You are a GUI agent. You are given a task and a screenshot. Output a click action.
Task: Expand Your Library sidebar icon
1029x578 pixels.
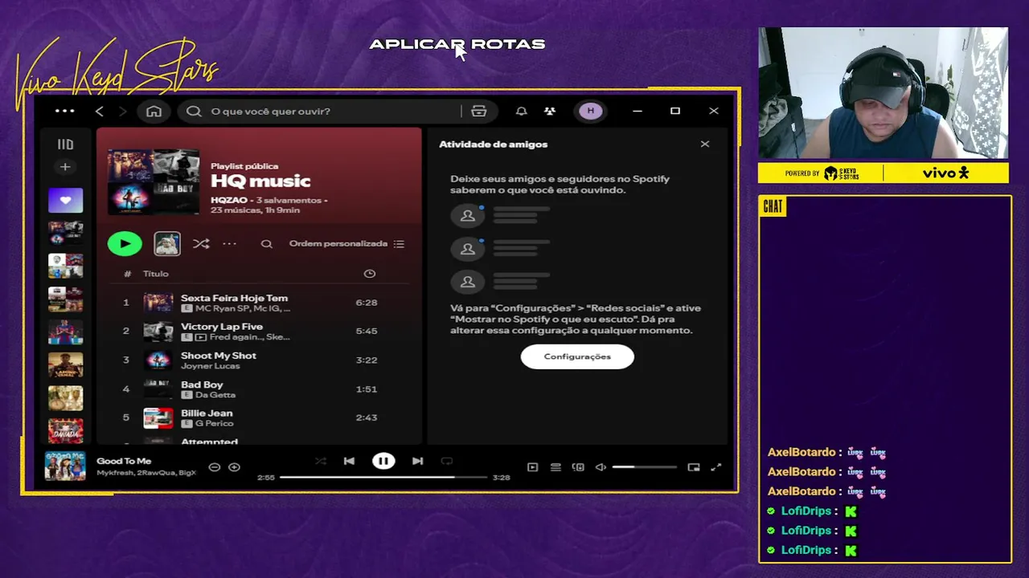(x=65, y=144)
